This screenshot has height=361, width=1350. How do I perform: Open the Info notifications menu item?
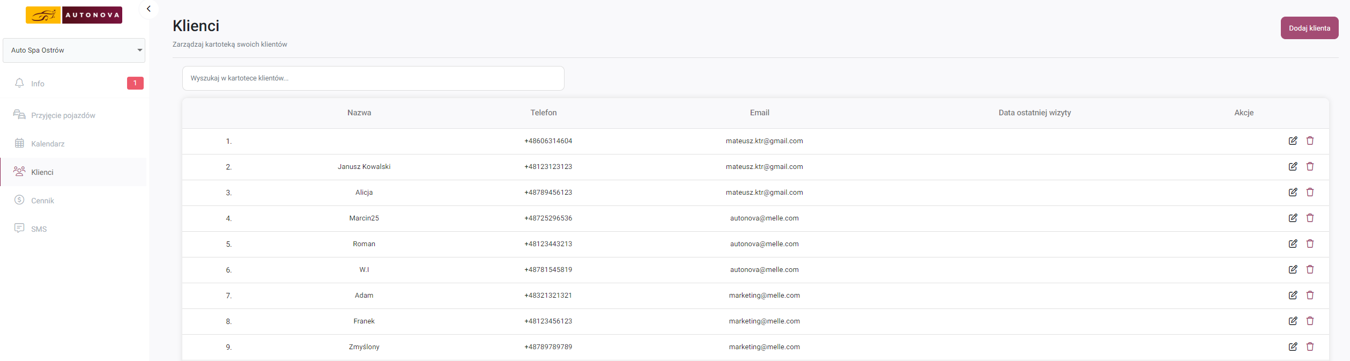(73, 83)
